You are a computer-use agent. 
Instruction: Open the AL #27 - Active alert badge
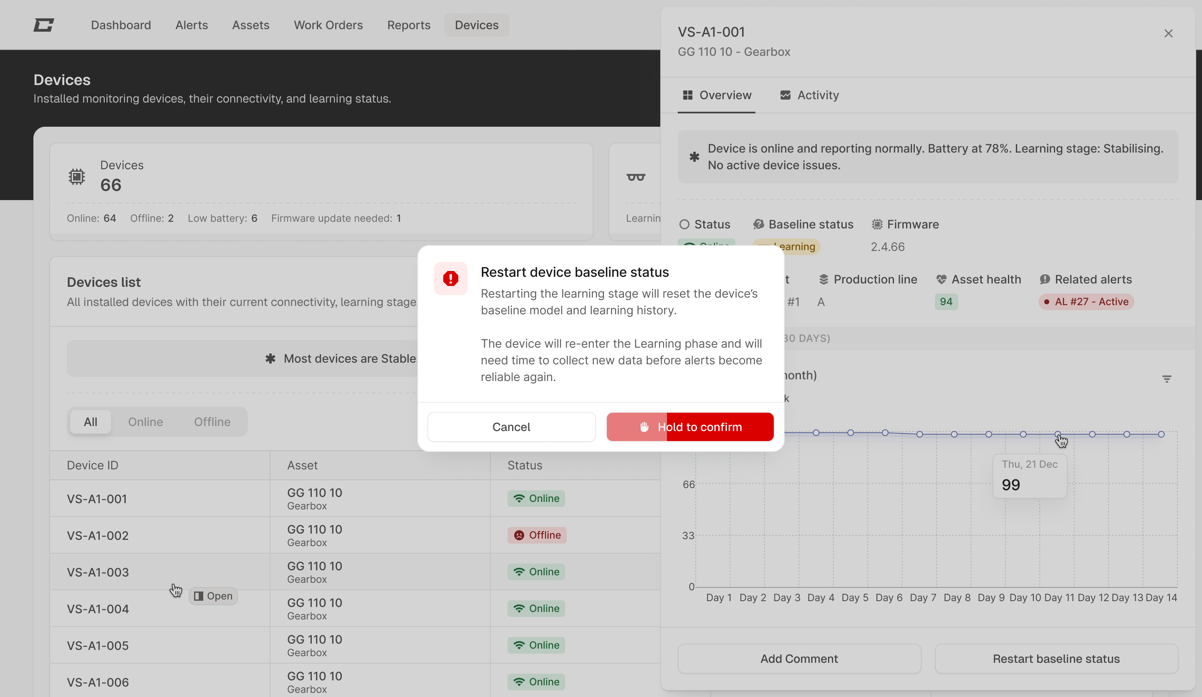[1086, 301]
